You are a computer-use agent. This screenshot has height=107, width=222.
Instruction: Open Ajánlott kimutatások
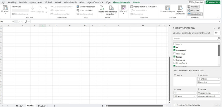pyautogui.click(x=180, y=10)
